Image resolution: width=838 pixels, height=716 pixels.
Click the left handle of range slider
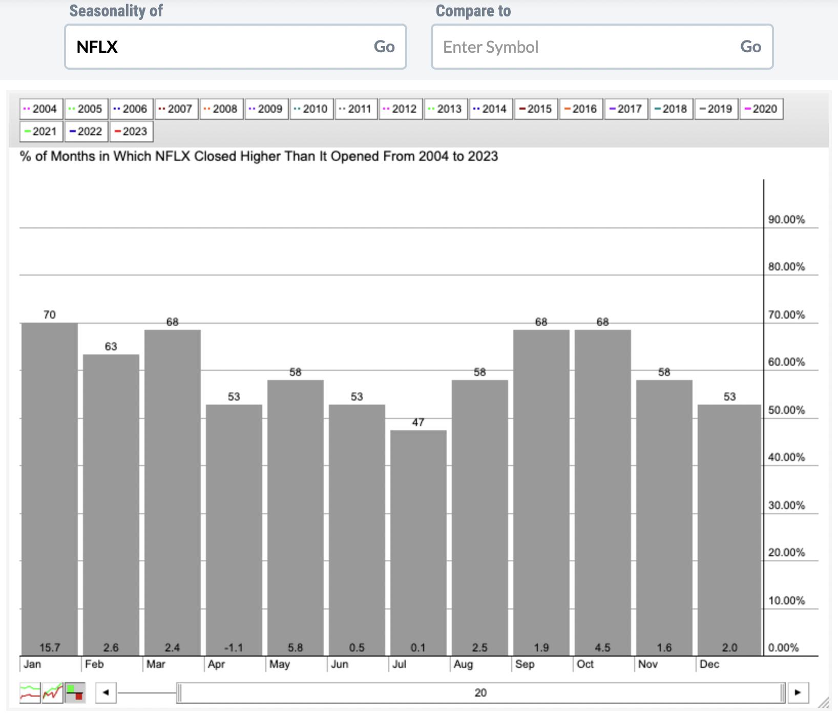coord(179,693)
